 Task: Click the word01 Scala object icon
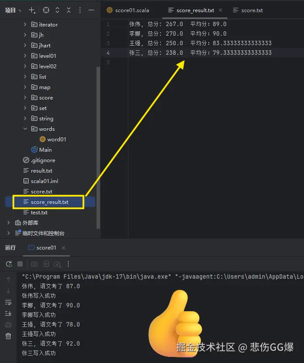coord(43,139)
